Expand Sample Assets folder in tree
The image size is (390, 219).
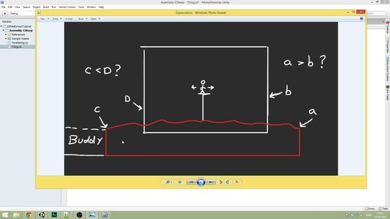pos(6,38)
